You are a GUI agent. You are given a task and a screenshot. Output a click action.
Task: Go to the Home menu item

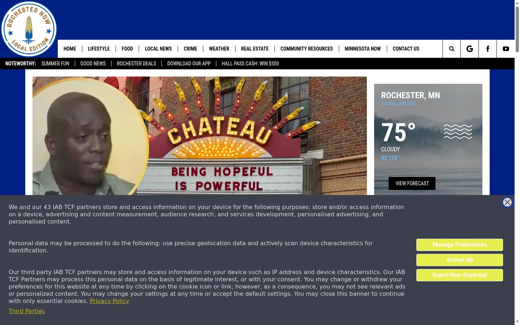70,49
